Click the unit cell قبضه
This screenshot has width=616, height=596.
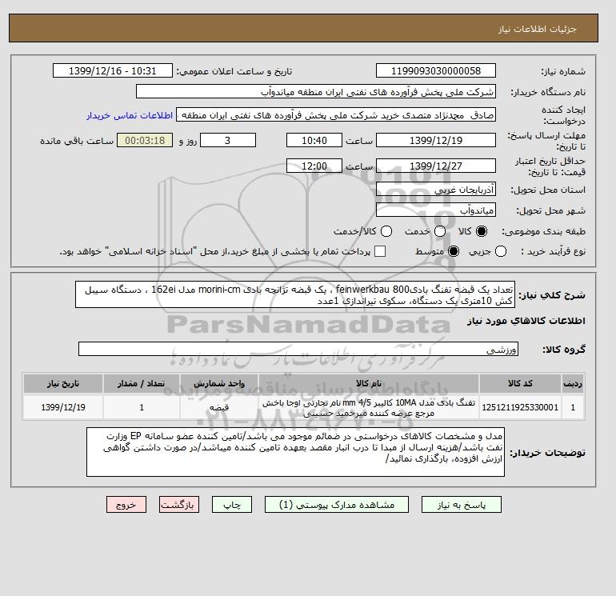point(219,407)
